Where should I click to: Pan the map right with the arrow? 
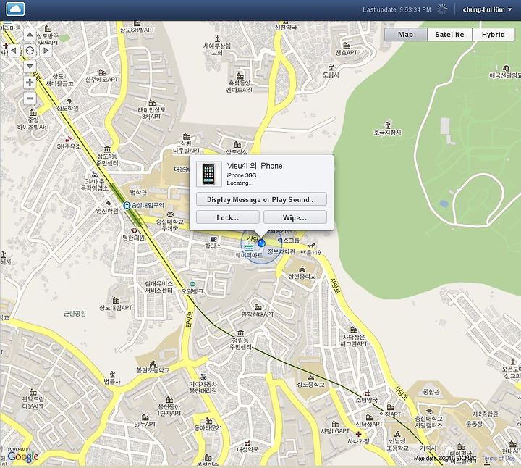pos(46,51)
